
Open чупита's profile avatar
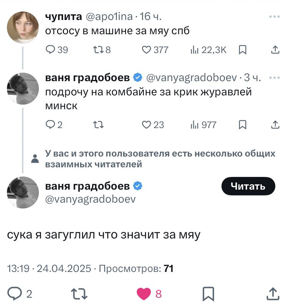(x=23, y=27)
